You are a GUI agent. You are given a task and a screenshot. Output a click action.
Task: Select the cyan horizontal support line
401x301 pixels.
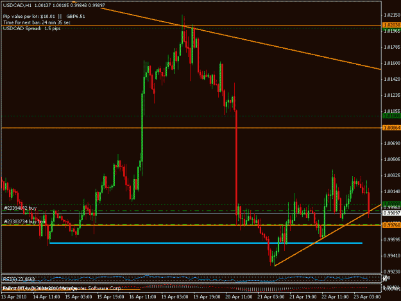pyautogui.click(x=206, y=243)
